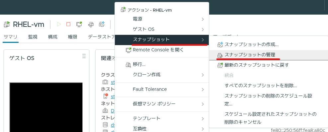Click the 最新のスナップショットに戻す icon

220,65
